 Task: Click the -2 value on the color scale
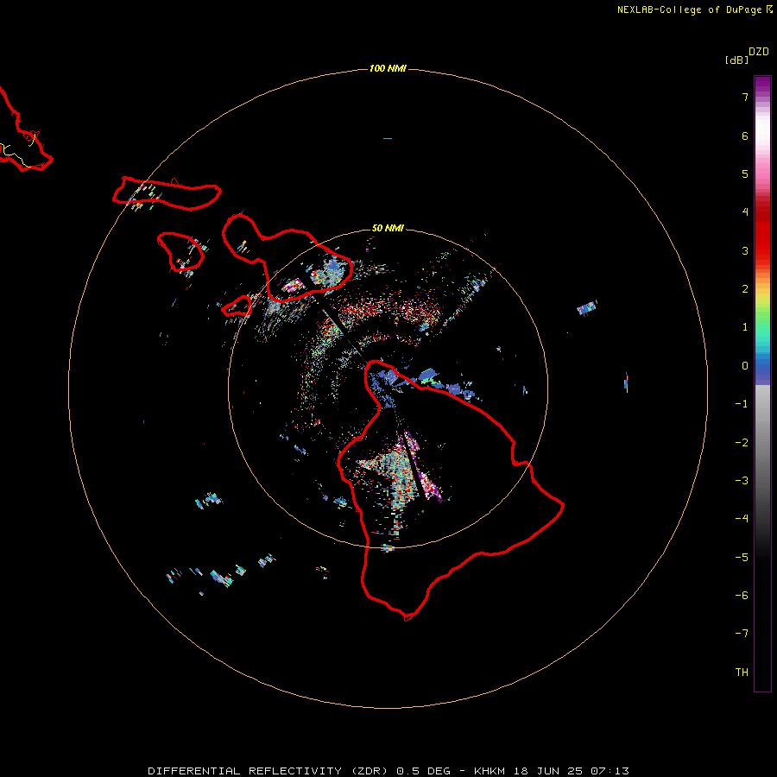click(x=742, y=443)
